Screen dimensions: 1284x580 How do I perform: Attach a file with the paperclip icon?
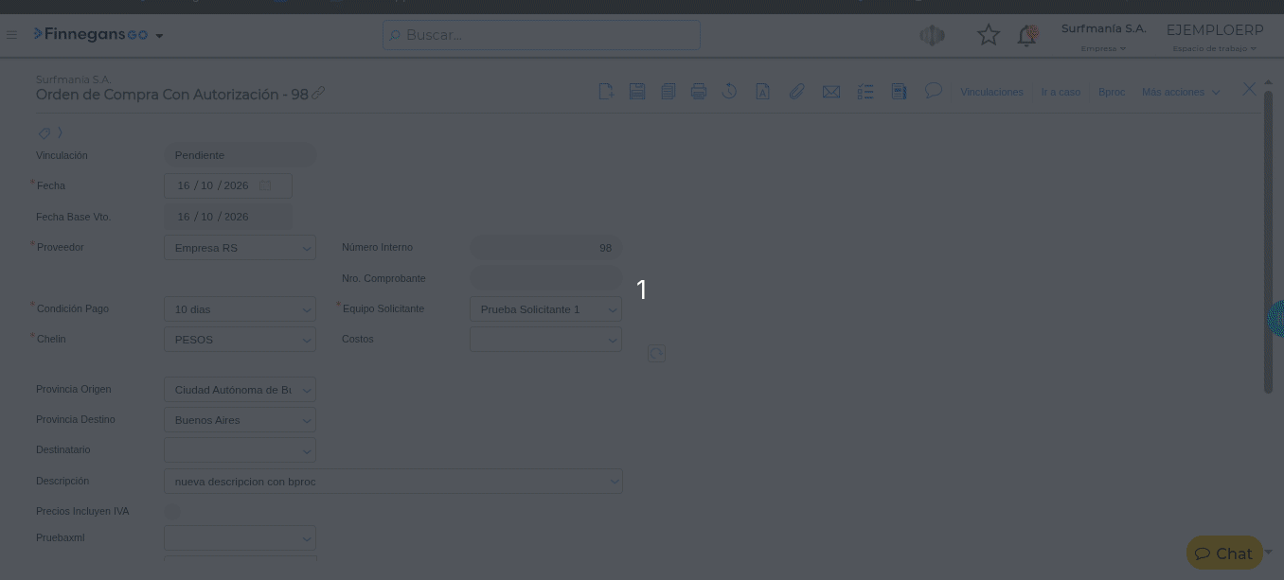tap(797, 92)
